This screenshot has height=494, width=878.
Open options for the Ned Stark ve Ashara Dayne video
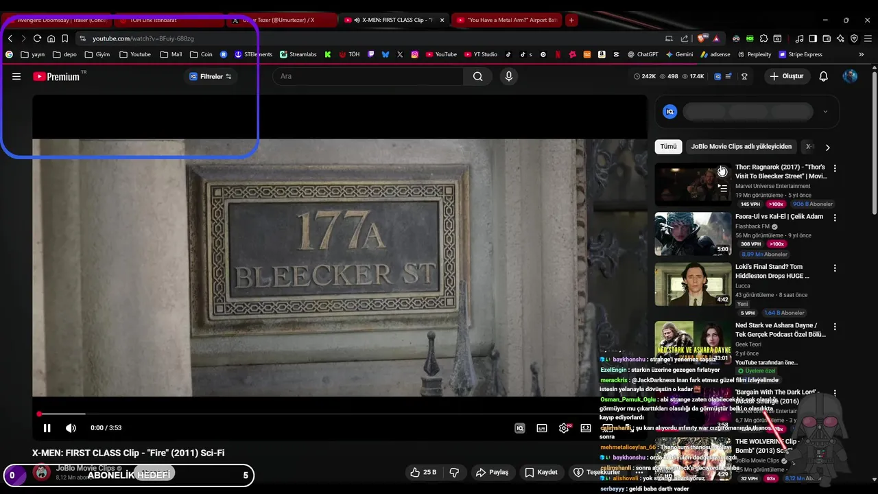pos(835,327)
